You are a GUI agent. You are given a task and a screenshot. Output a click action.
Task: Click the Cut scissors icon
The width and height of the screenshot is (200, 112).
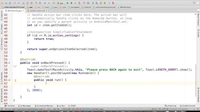click(x=23, y=3)
